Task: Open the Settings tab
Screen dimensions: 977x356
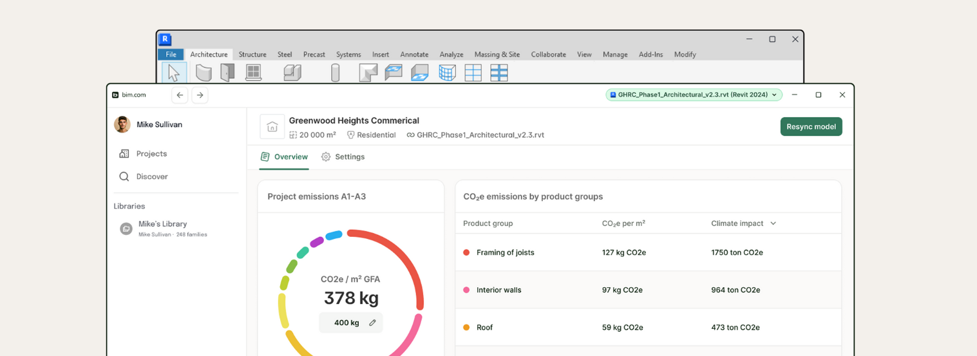Action: [343, 157]
